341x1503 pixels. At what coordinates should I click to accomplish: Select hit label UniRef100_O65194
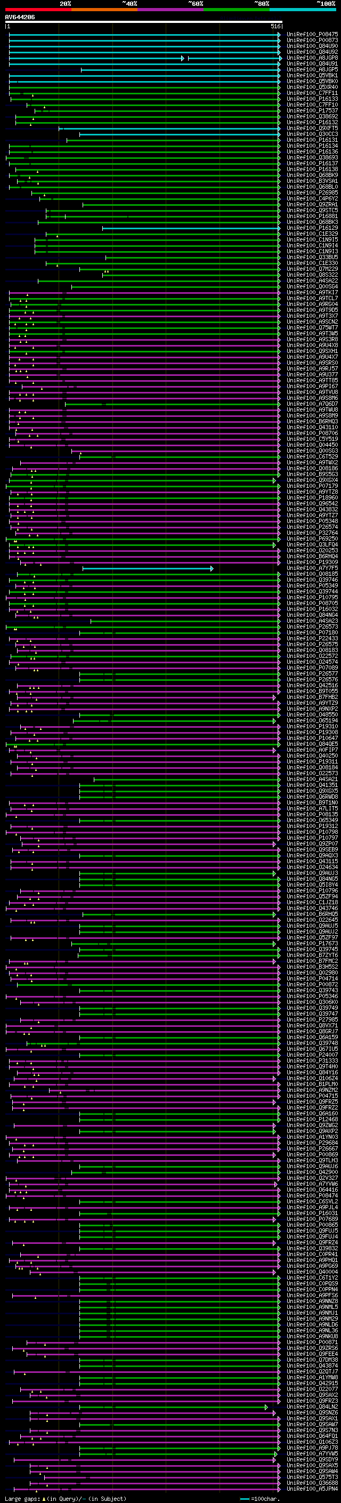tap(312, 721)
